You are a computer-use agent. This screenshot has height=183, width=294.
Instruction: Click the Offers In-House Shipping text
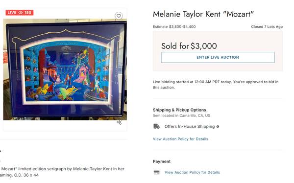(190, 127)
